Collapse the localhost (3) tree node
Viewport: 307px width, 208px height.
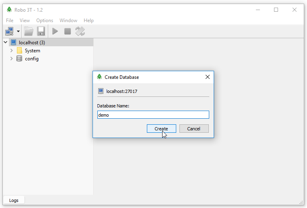pyautogui.click(x=6, y=42)
